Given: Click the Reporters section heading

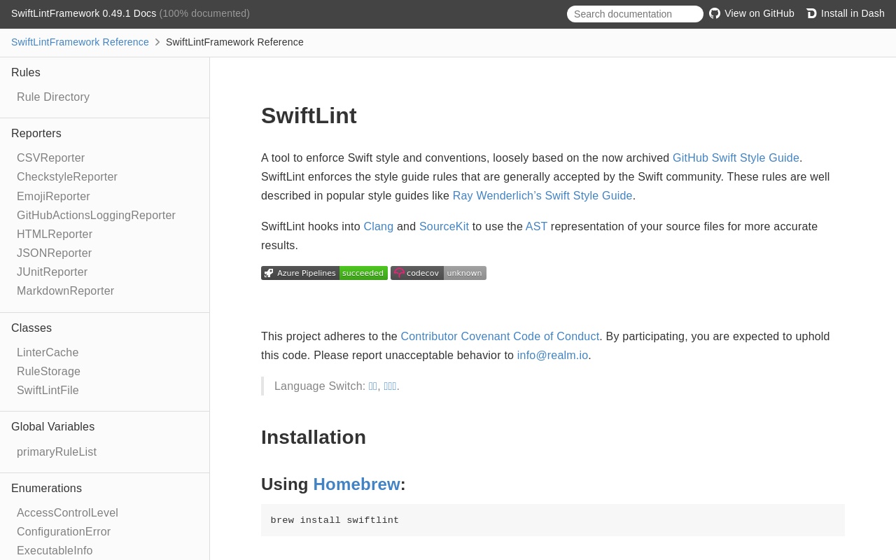Looking at the screenshot, I should (36, 134).
